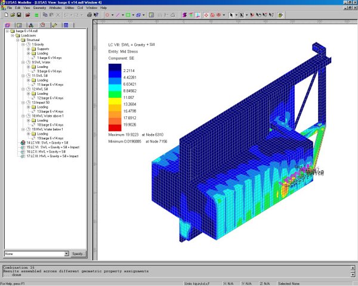Click the red 19.9026 legend color band
The width and height of the screenshot is (358, 286).
[x=114, y=127]
